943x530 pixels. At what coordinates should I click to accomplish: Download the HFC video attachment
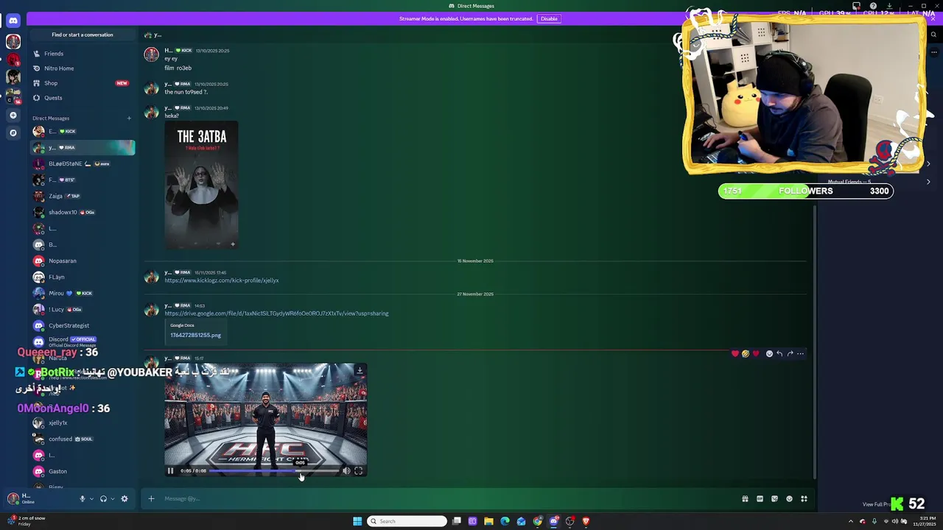(x=360, y=370)
